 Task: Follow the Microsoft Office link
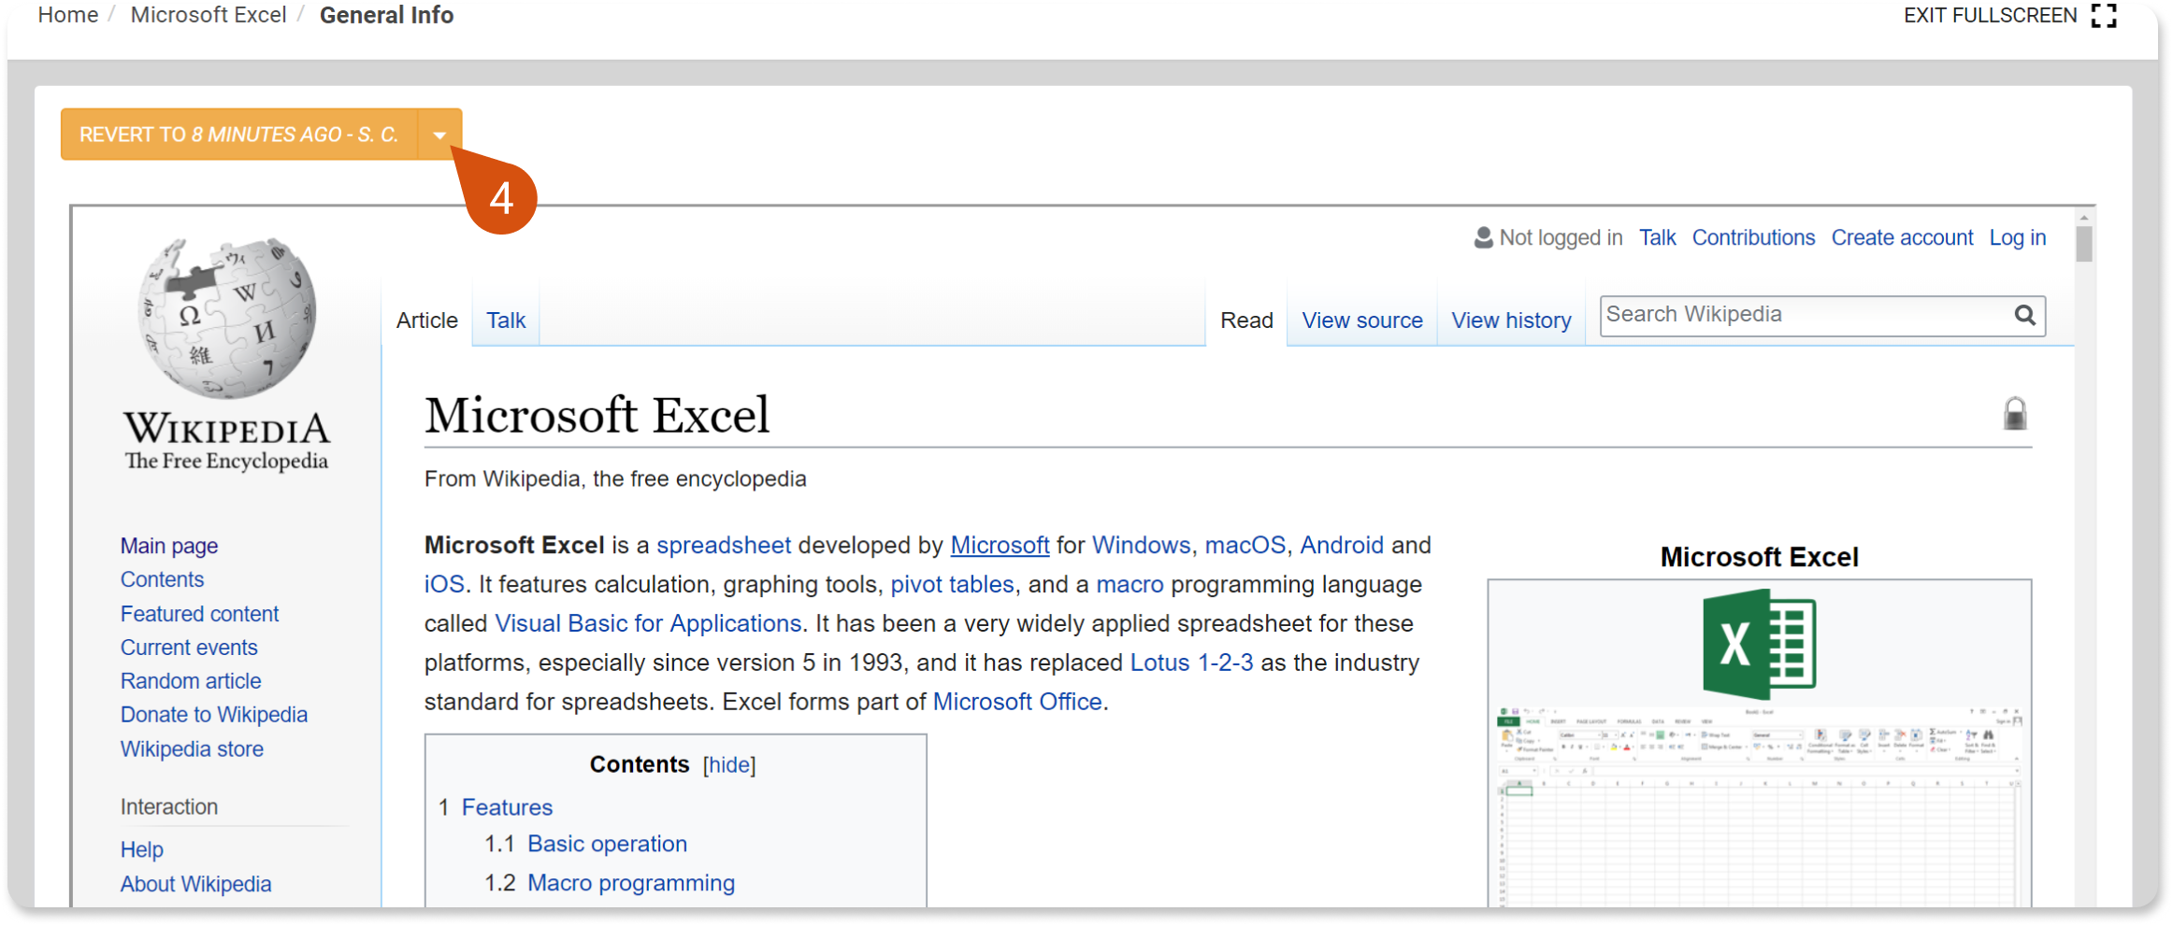pos(1017,703)
